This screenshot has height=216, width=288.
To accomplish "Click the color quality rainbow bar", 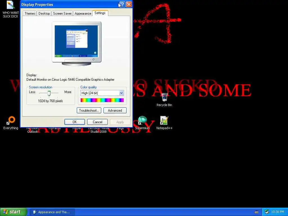I will (102, 100).
